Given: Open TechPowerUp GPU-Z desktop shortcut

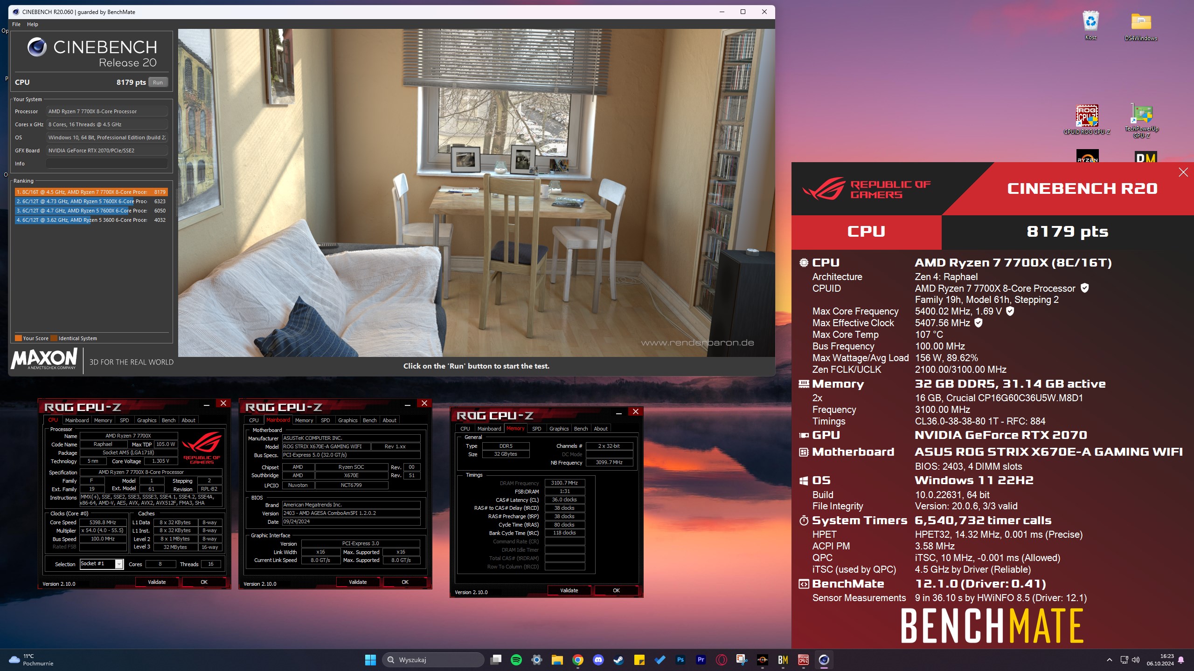Looking at the screenshot, I should tap(1141, 121).
